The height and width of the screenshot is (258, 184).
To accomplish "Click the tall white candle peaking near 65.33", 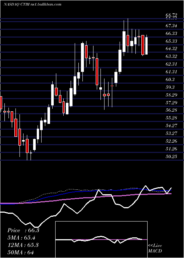I will (x=82, y=57).
